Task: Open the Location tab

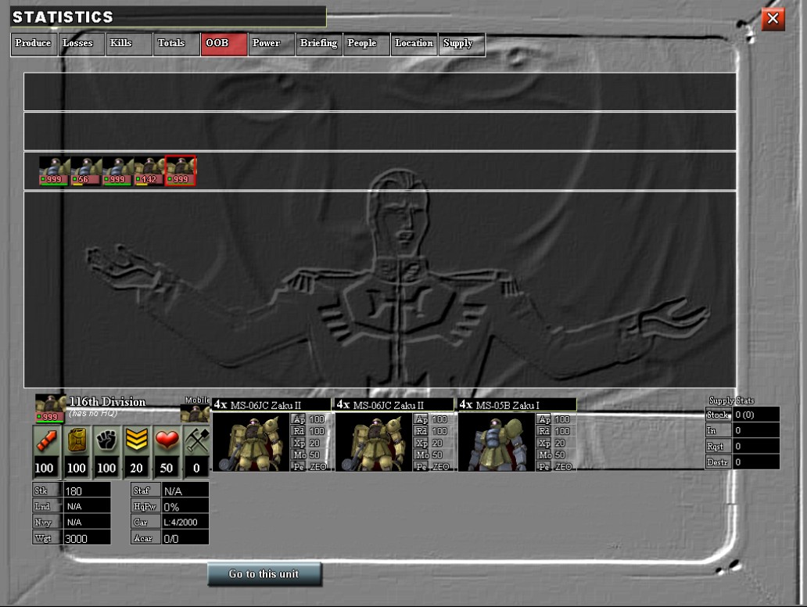Action: pos(414,44)
